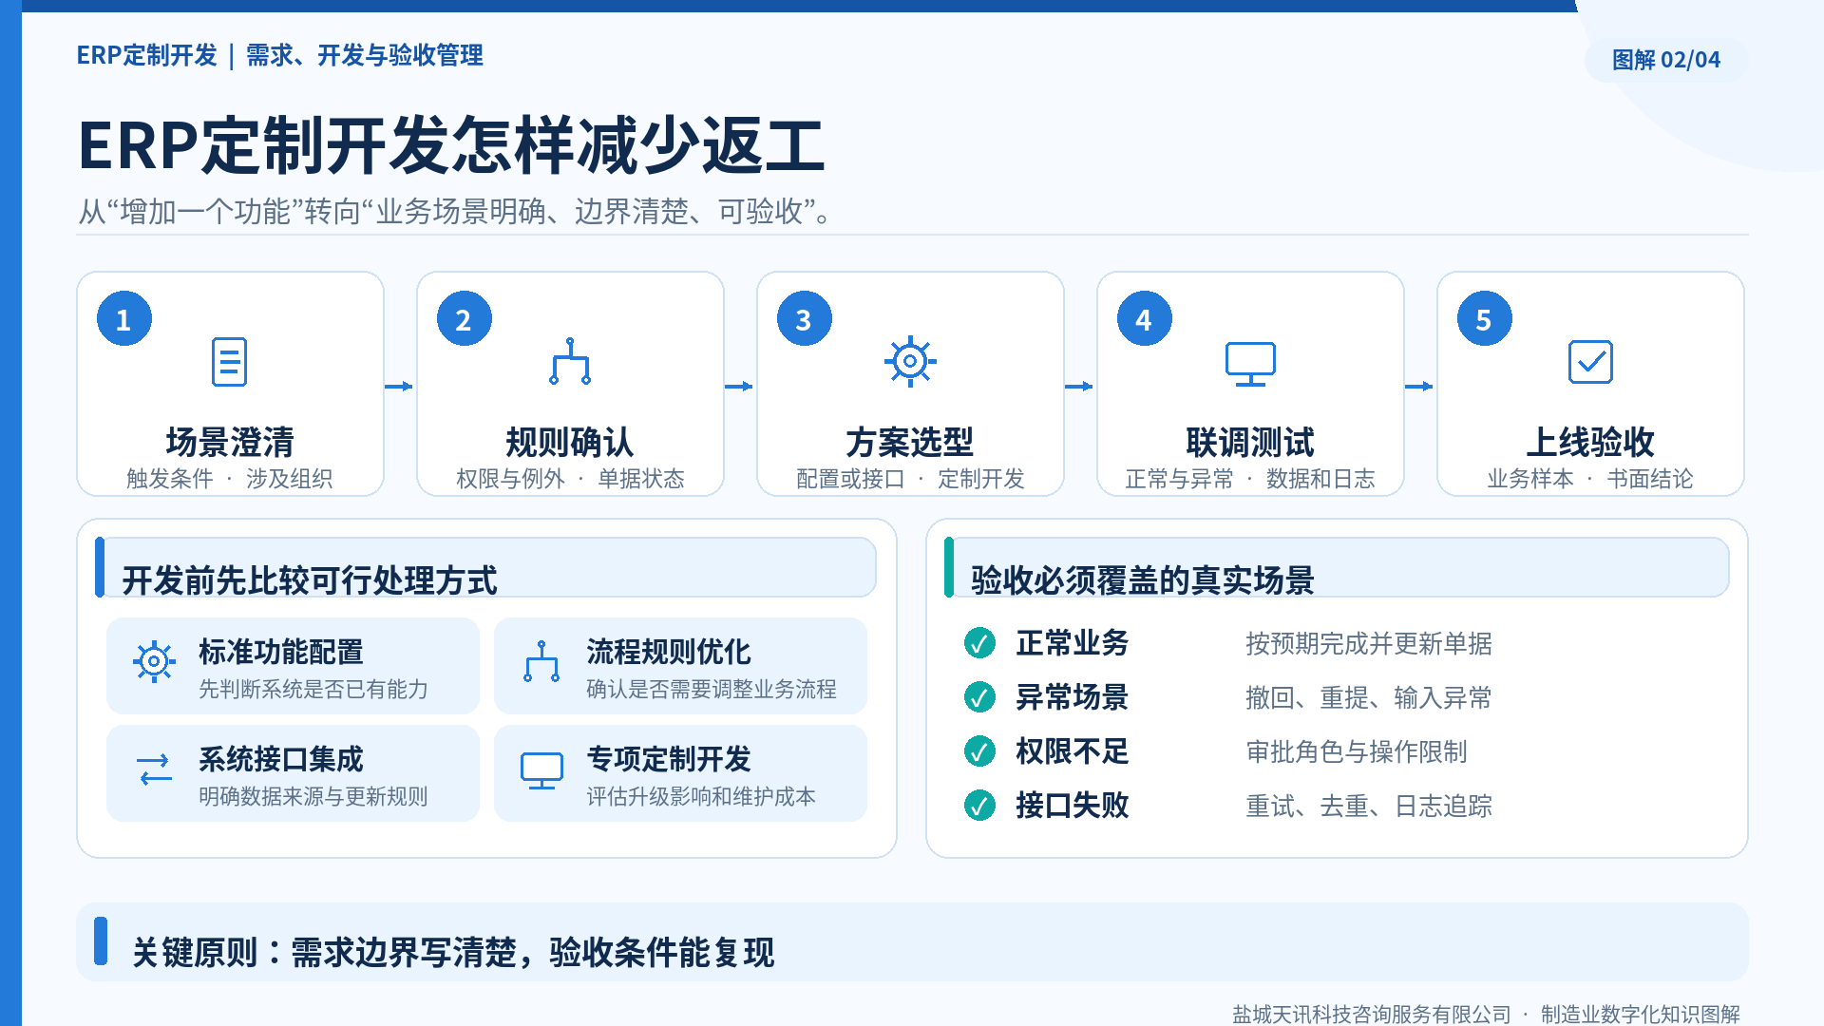Click the text 撤回、重提、输入异常

pyautogui.click(x=1369, y=697)
